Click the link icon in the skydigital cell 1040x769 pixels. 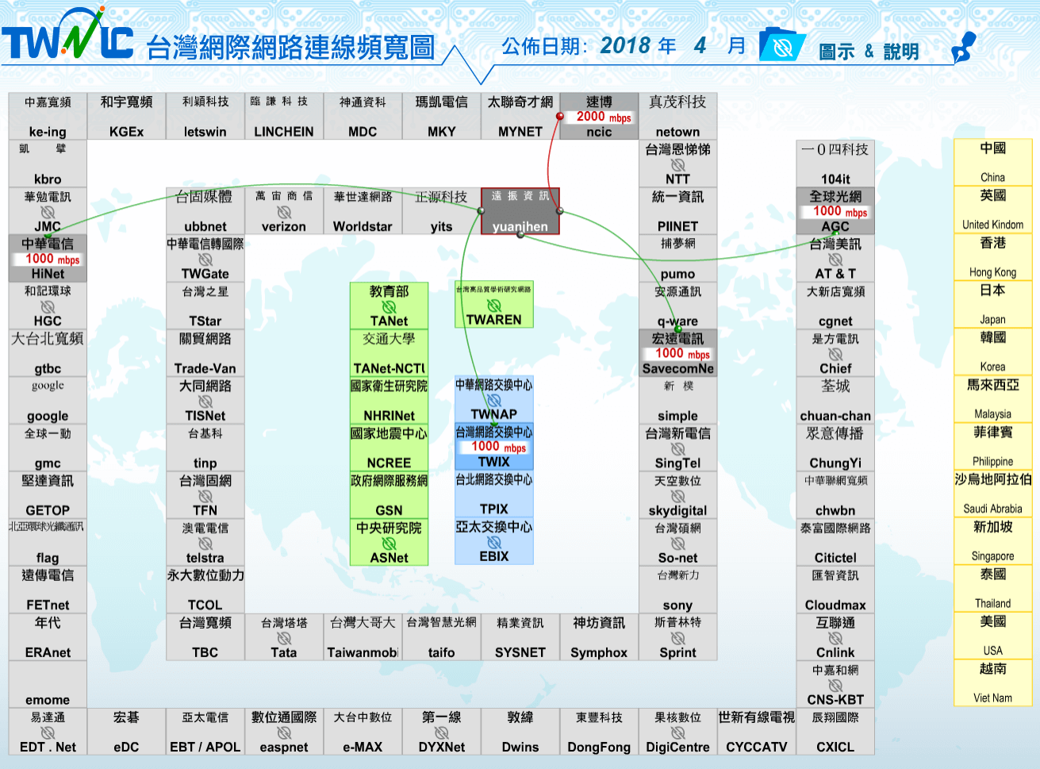[x=677, y=496]
